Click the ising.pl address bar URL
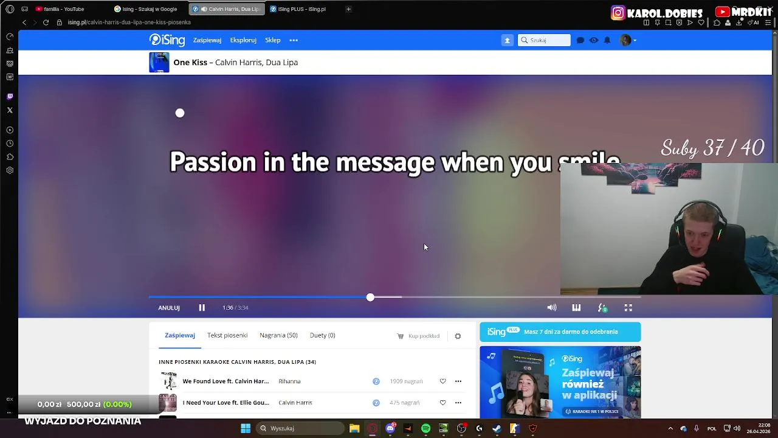The height and width of the screenshot is (438, 778). [x=129, y=23]
